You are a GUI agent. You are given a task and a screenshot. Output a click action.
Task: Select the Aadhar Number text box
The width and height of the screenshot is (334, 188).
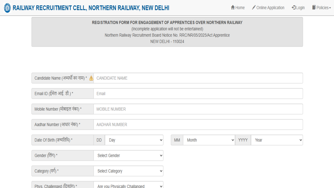[x=198, y=125]
